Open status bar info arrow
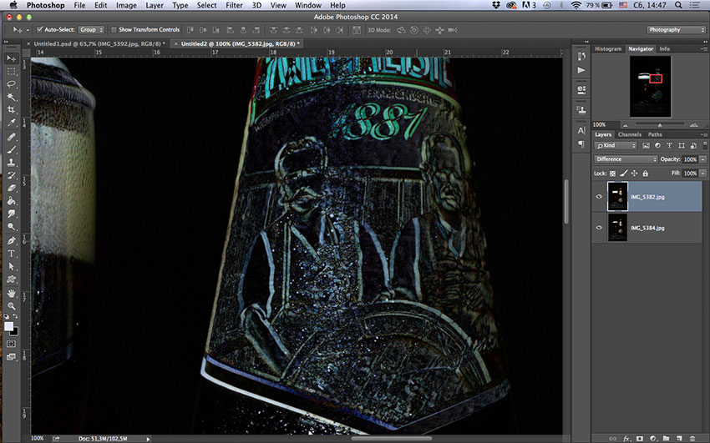The width and height of the screenshot is (710, 443). pyautogui.click(x=148, y=439)
